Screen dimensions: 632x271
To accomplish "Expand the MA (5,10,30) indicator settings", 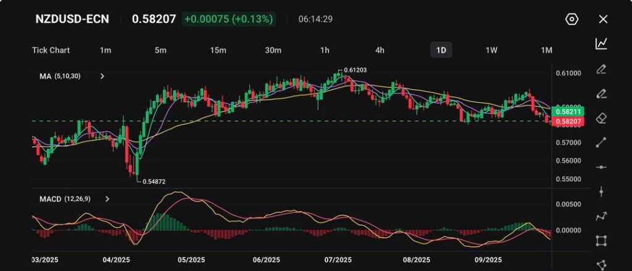I will (102, 76).
